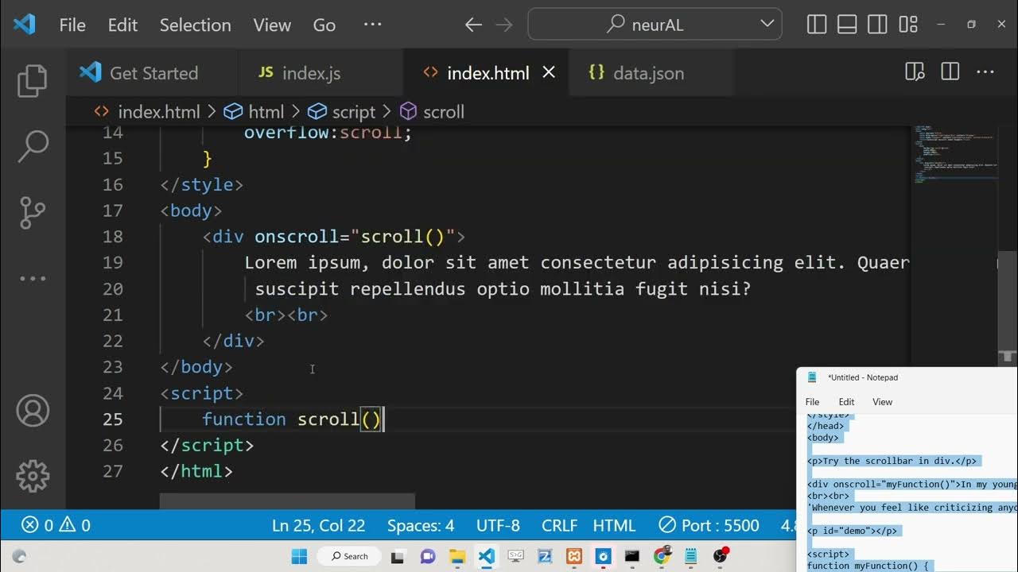Click the Windows Start button in taskbar
This screenshot has height=572, width=1018.
pos(299,556)
